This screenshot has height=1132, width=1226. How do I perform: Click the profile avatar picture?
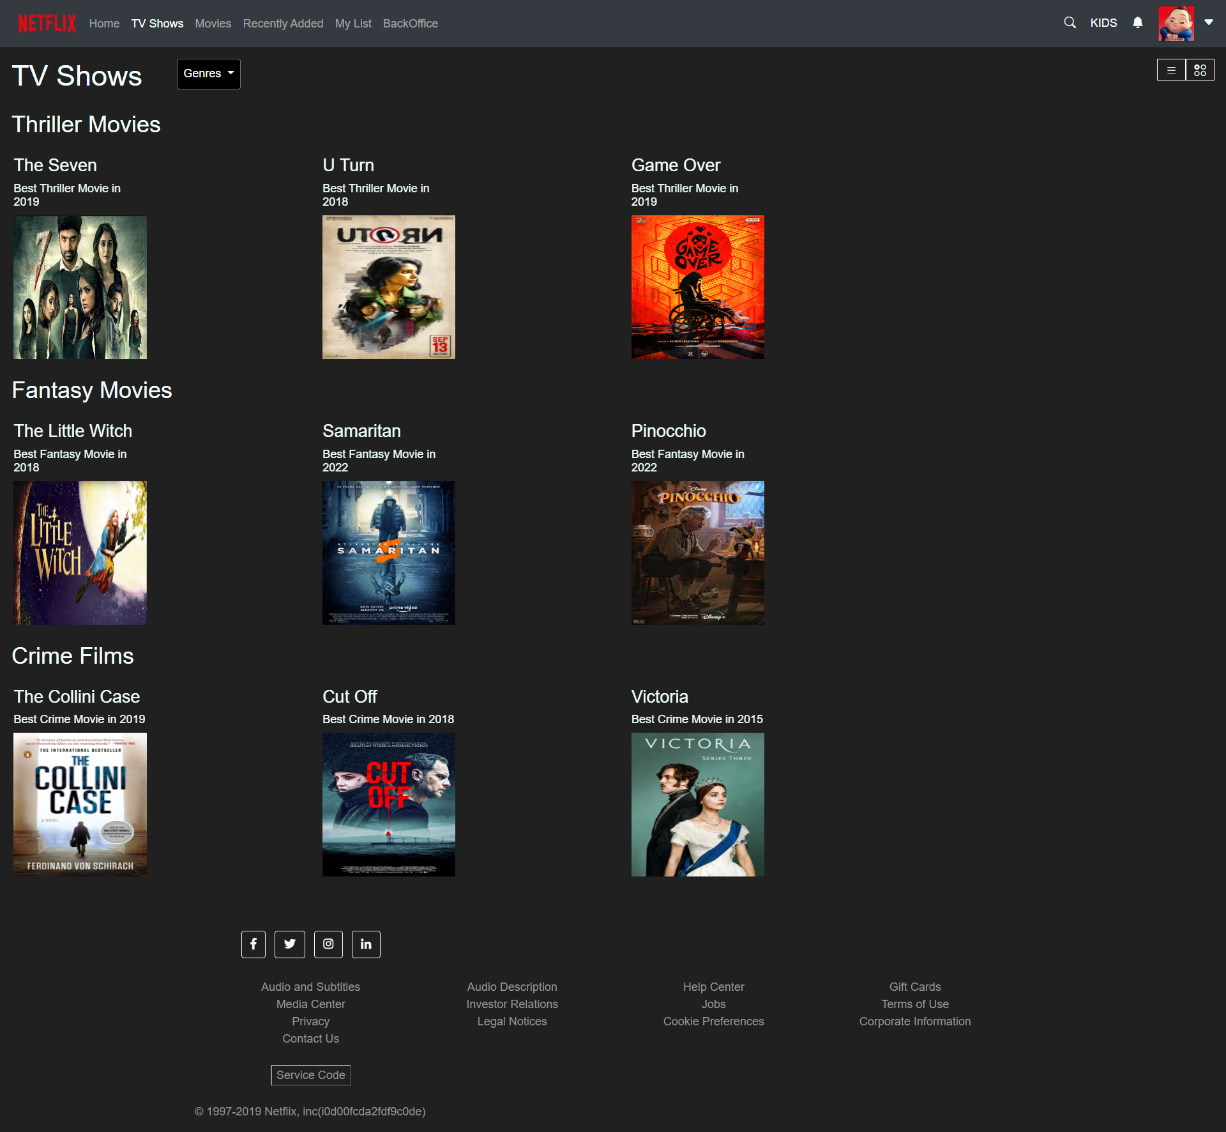[x=1176, y=24]
